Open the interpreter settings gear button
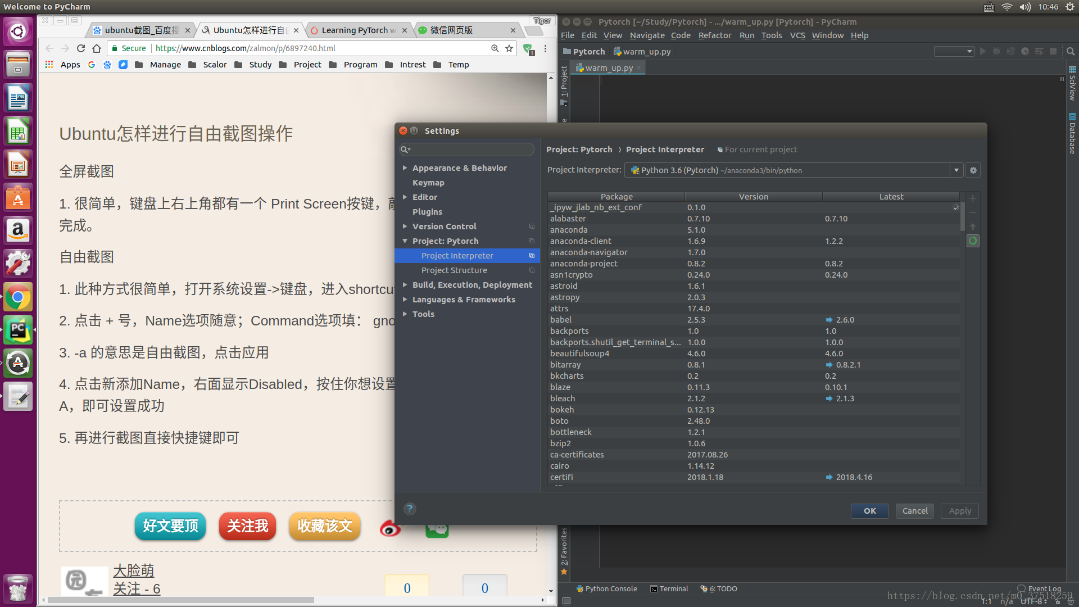Image resolution: width=1079 pixels, height=607 pixels. [x=973, y=170]
